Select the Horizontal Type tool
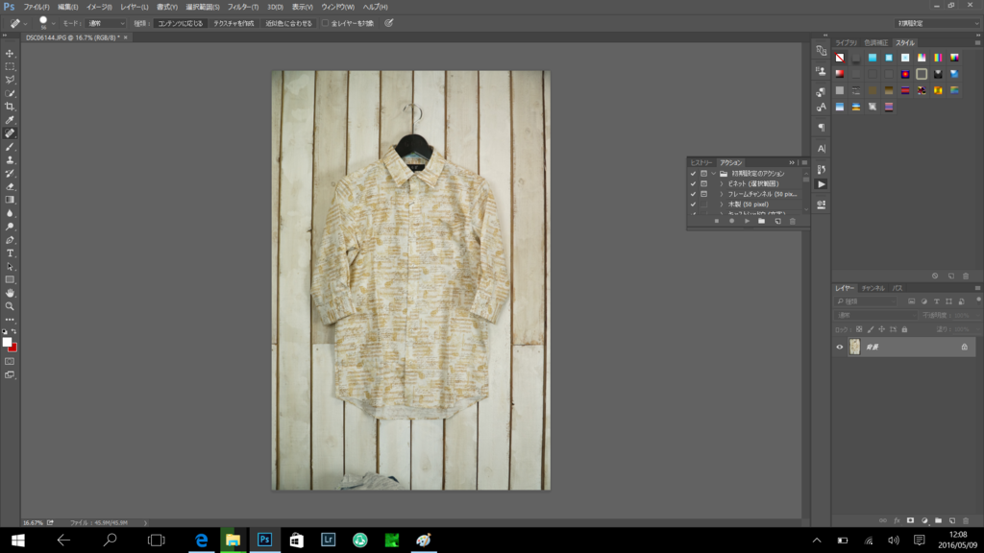Screen dimensions: 984x553 (x=10, y=253)
